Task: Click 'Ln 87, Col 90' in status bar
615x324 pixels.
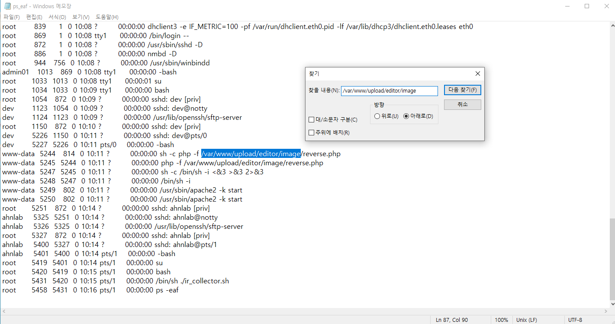Action: pos(452,320)
